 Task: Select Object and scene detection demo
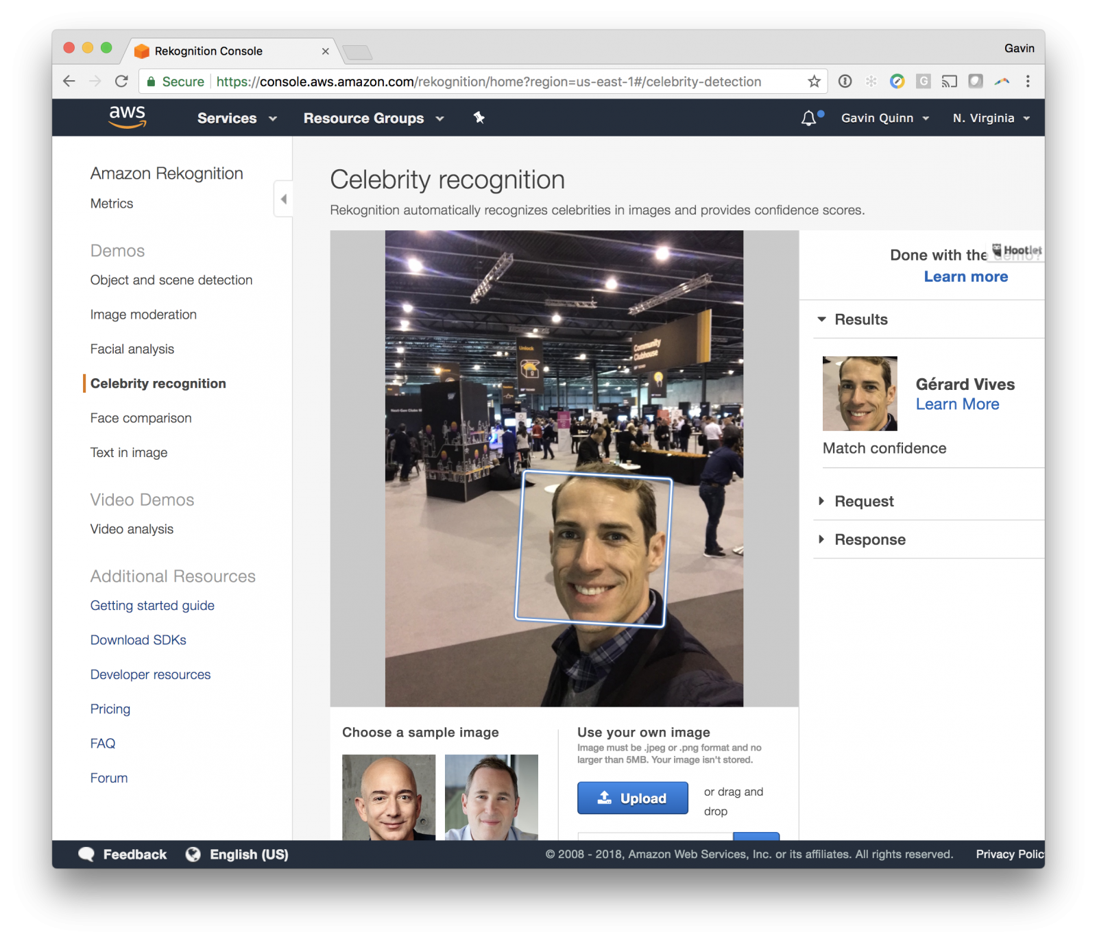point(171,280)
